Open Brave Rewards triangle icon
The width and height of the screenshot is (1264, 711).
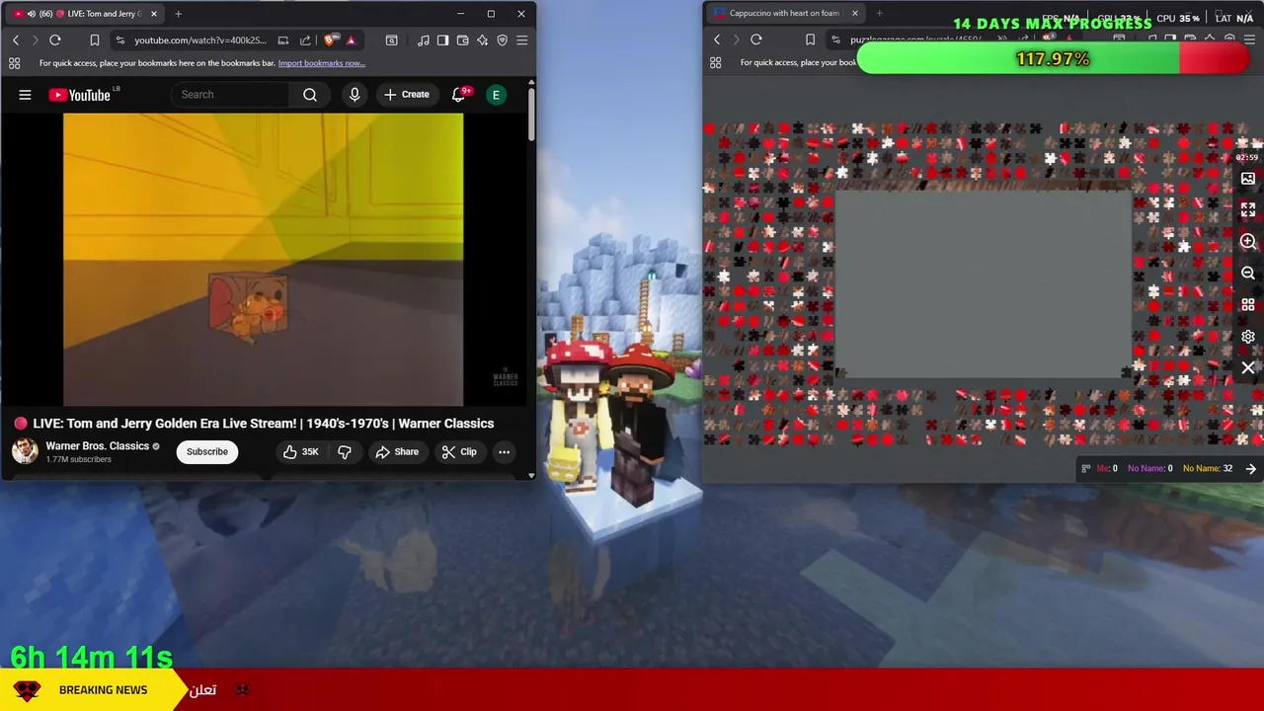pos(351,40)
